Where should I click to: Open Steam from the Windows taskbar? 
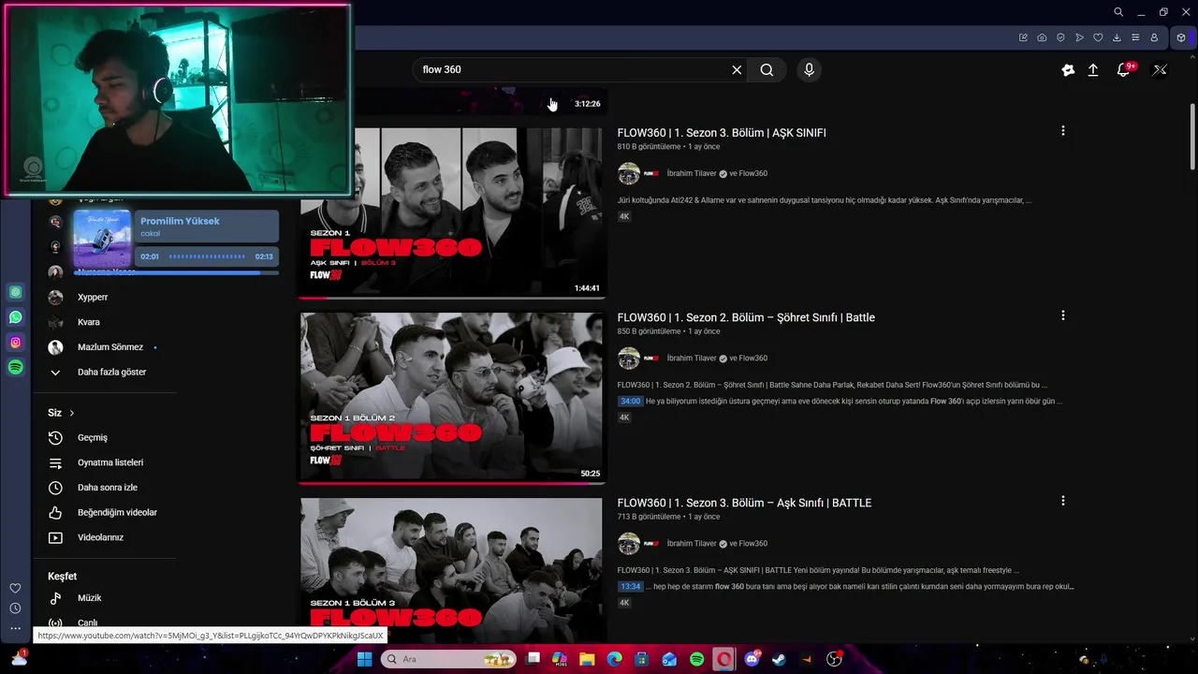tap(779, 659)
